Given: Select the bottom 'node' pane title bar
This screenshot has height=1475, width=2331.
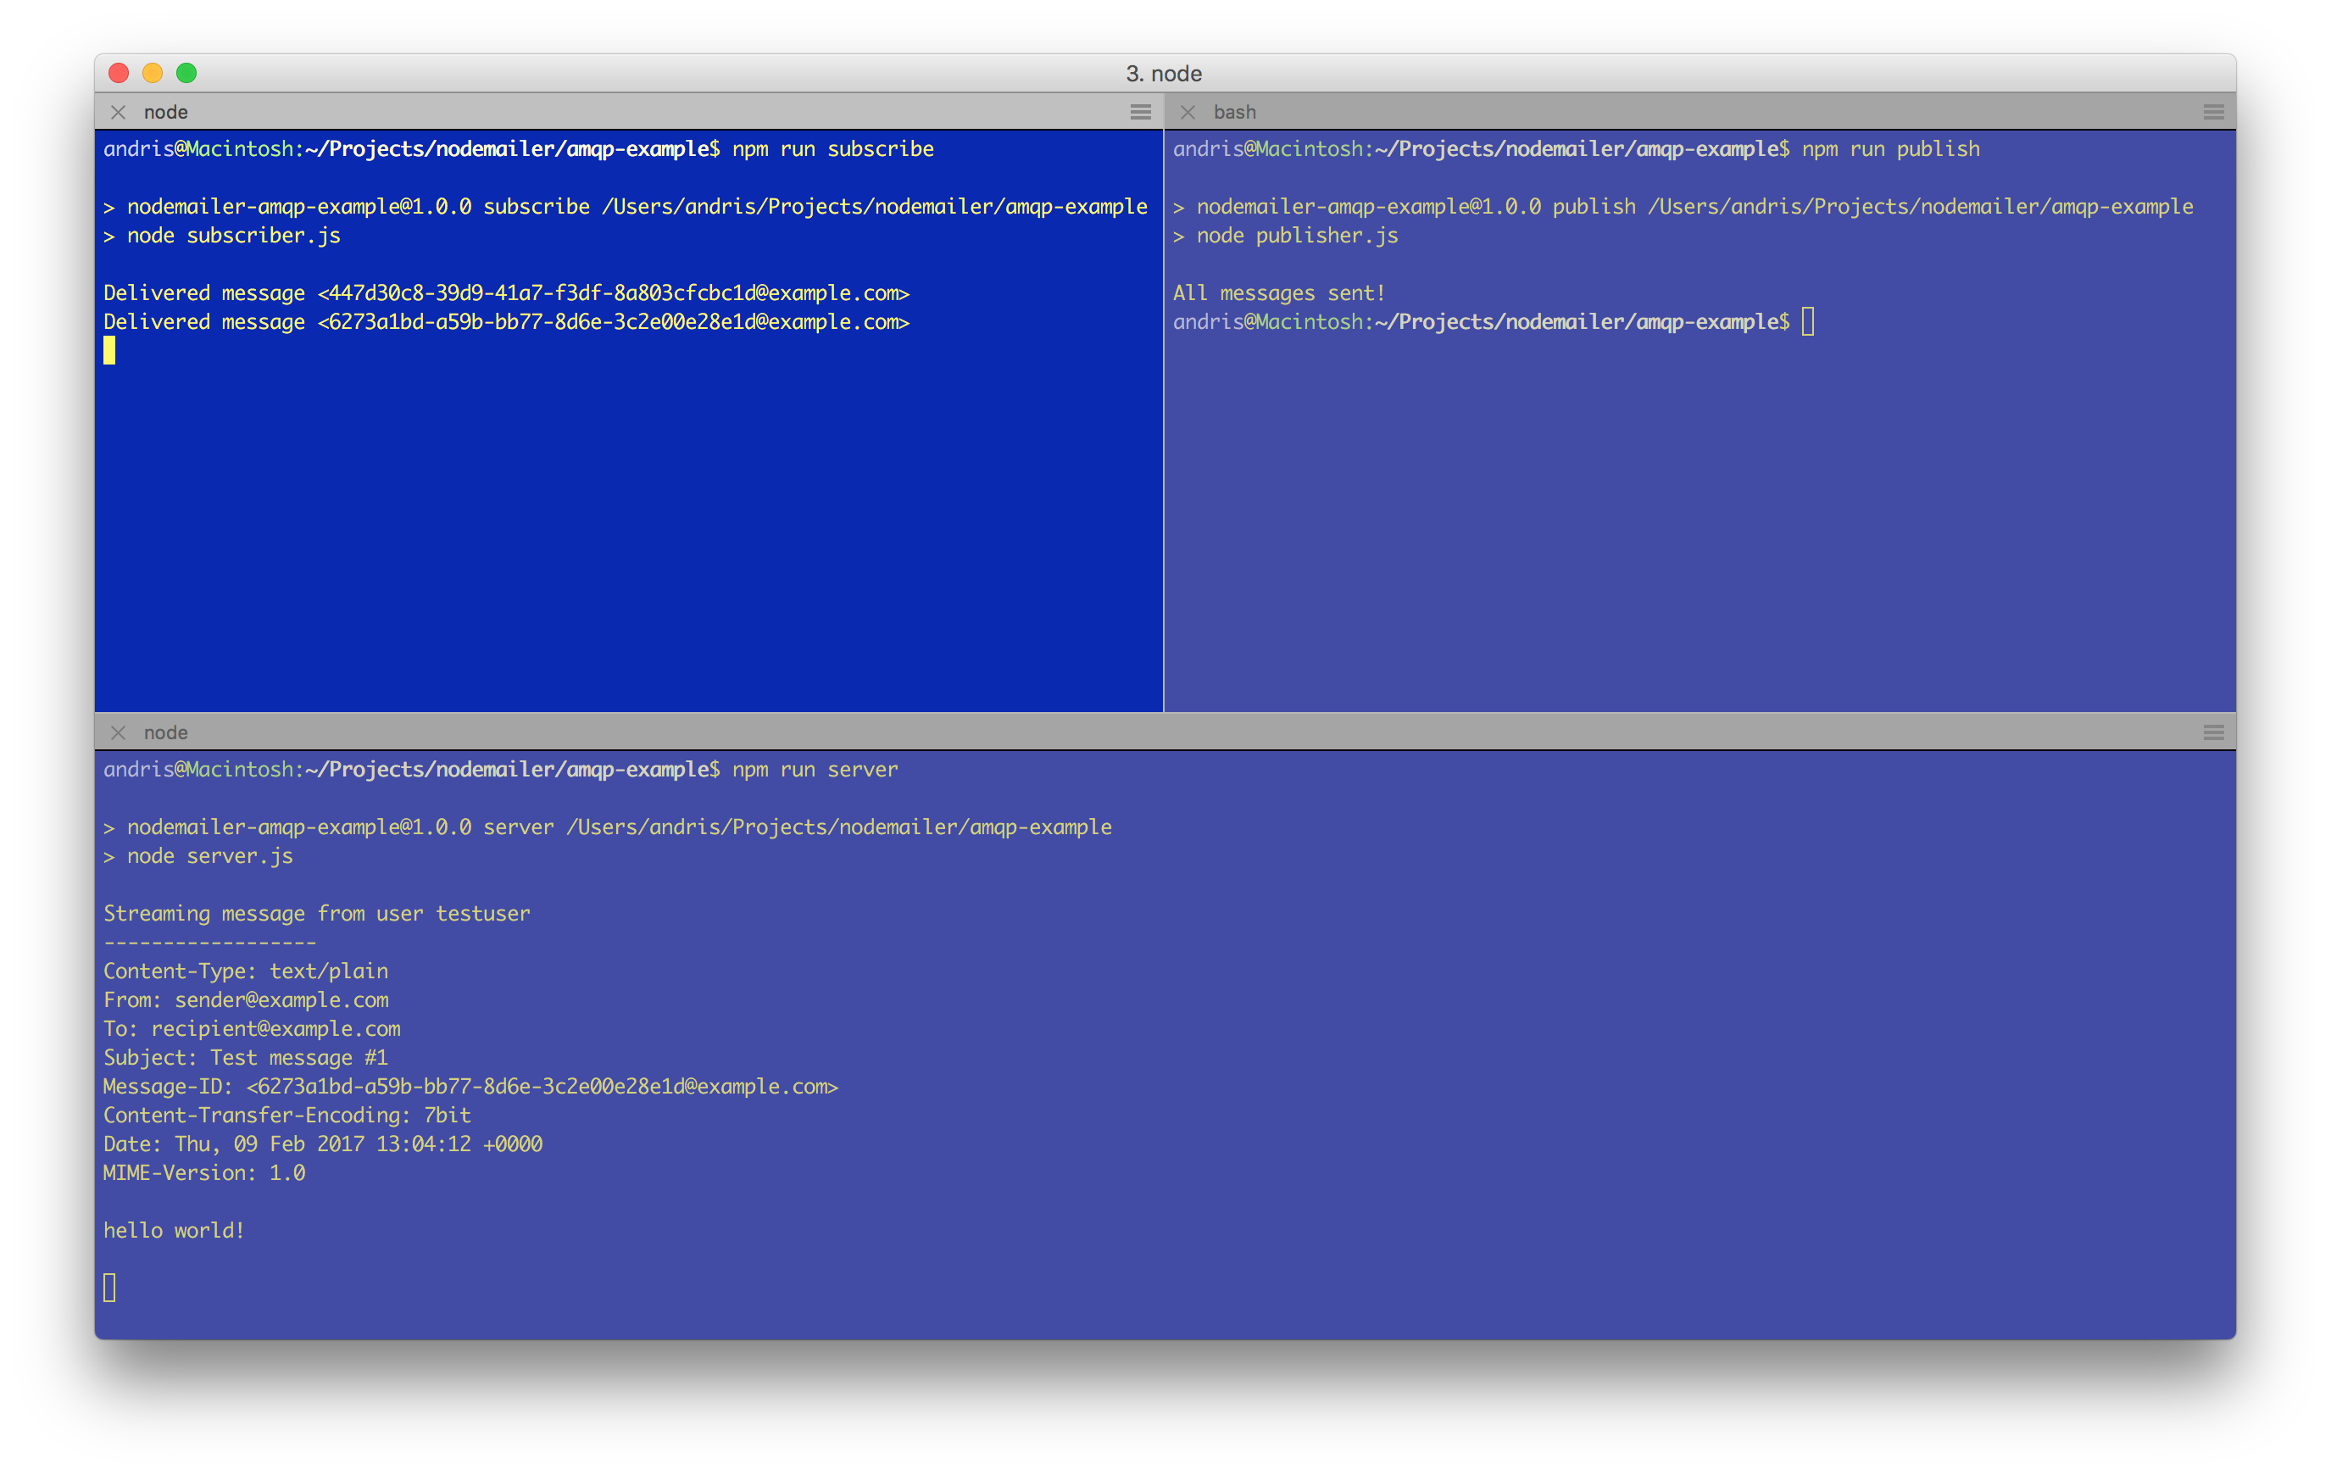Looking at the screenshot, I should point(165,732).
